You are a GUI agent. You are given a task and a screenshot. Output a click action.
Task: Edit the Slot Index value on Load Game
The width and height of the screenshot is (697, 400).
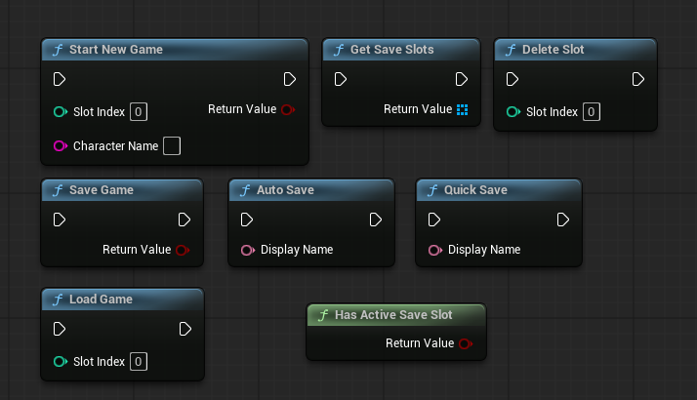click(139, 361)
